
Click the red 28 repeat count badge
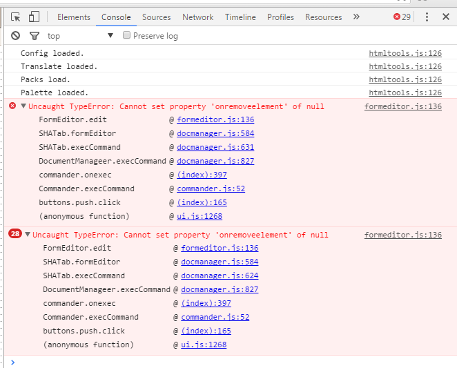[x=15, y=233]
